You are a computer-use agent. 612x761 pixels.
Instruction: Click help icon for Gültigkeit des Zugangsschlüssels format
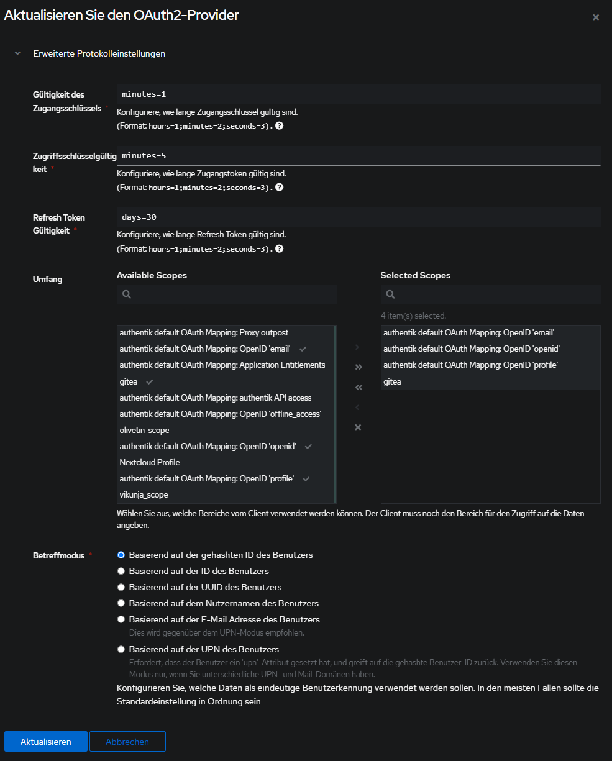[280, 126]
